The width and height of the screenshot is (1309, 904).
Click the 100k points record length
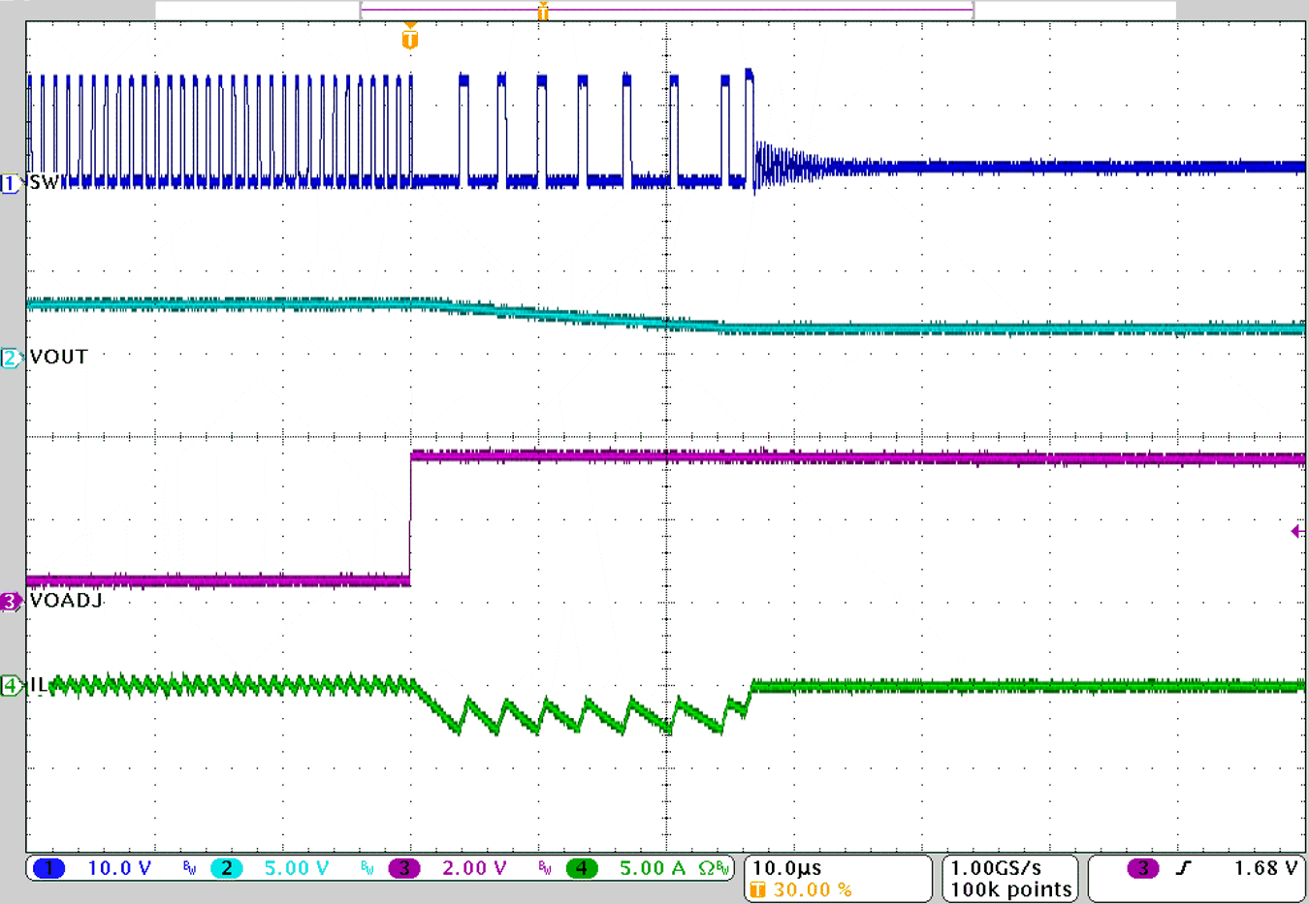[1010, 889]
